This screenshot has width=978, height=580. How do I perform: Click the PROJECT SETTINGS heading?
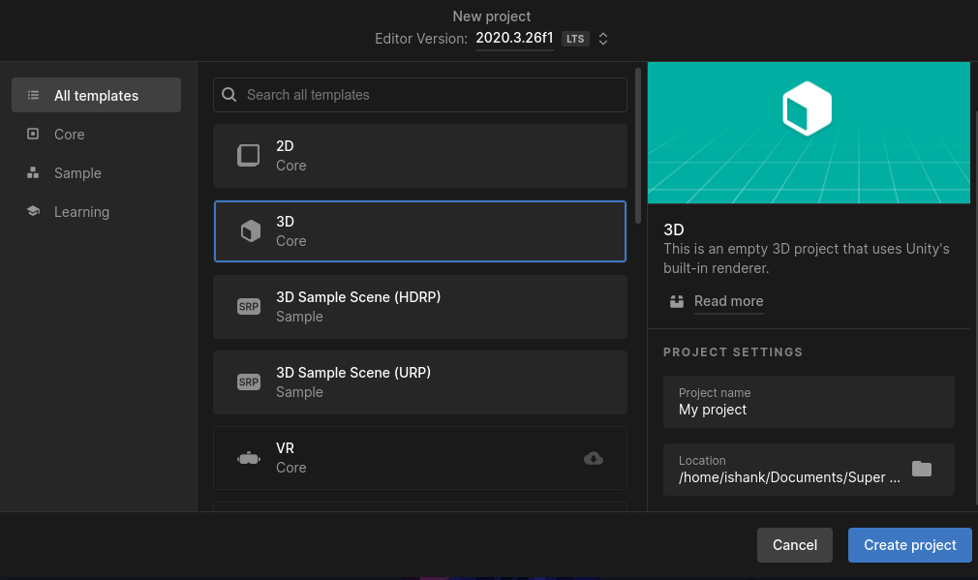(733, 351)
